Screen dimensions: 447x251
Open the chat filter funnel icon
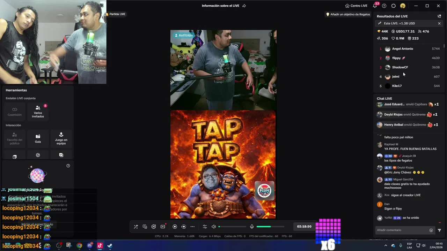point(439,230)
